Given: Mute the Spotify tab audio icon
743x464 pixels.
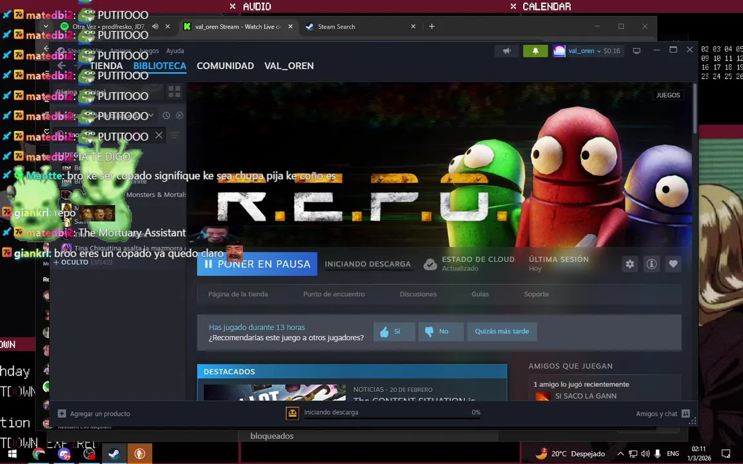Looking at the screenshot, I should (x=155, y=26).
